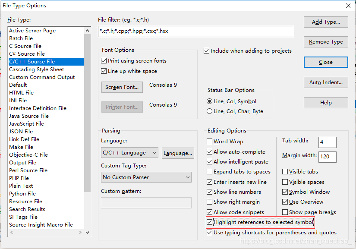
Task: Open the C/C++ Language dropdown
Action: pyautogui.click(x=129, y=153)
